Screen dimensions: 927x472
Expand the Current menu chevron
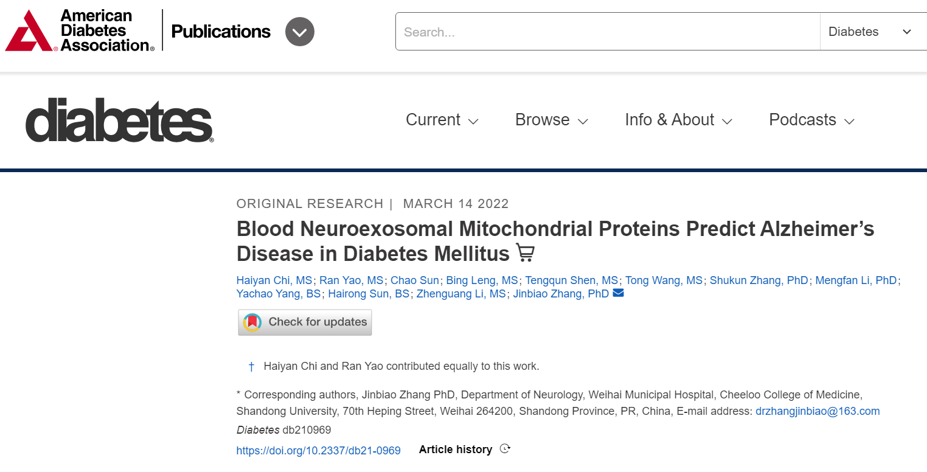click(x=473, y=121)
